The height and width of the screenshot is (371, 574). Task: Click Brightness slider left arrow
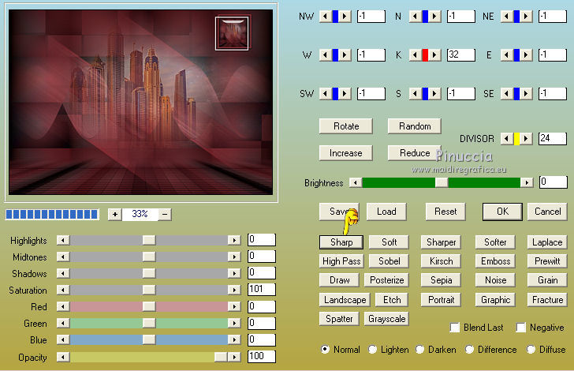click(x=356, y=182)
